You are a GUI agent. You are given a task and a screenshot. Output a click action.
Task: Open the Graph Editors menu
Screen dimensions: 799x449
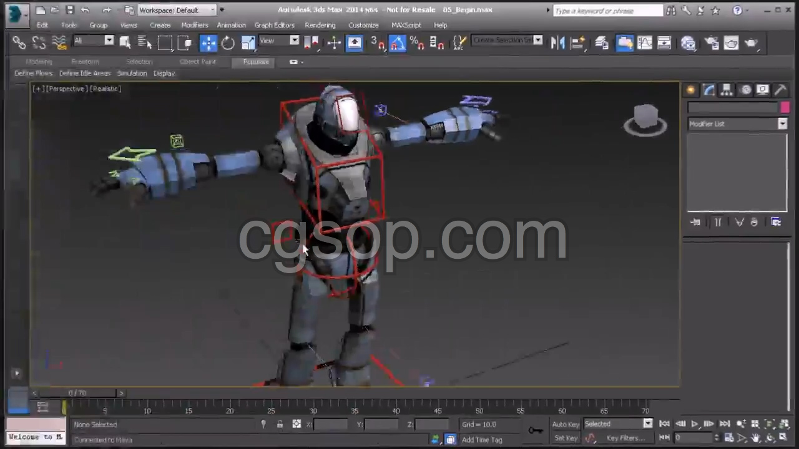pos(274,25)
